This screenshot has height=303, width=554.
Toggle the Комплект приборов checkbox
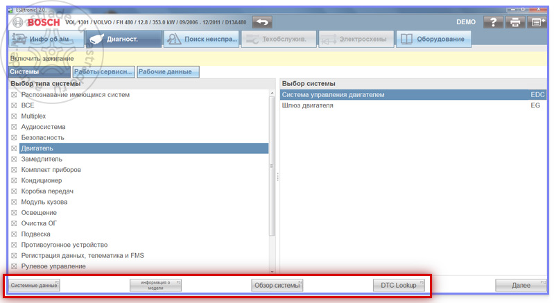(14, 169)
